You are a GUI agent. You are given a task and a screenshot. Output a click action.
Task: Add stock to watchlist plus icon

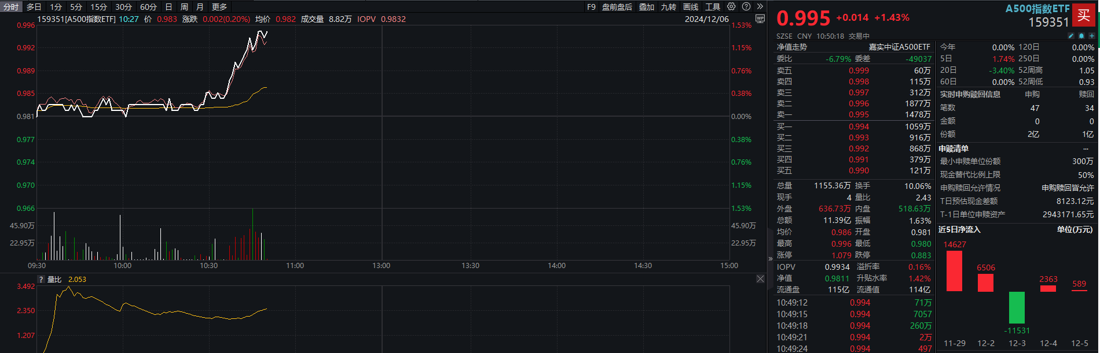[1091, 36]
